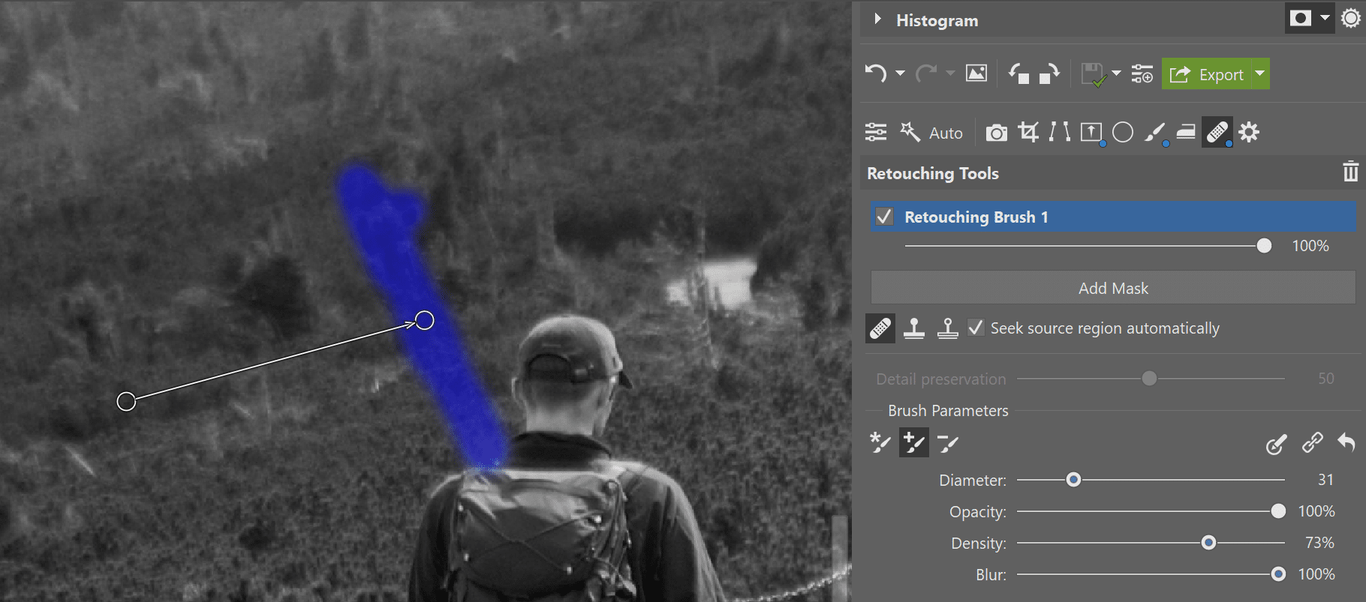Delete retouching with the trash icon
The height and width of the screenshot is (602, 1366).
tap(1350, 172)
